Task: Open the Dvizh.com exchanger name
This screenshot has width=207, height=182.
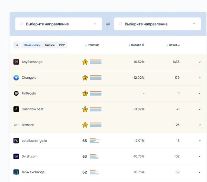Action: point(30,156)
